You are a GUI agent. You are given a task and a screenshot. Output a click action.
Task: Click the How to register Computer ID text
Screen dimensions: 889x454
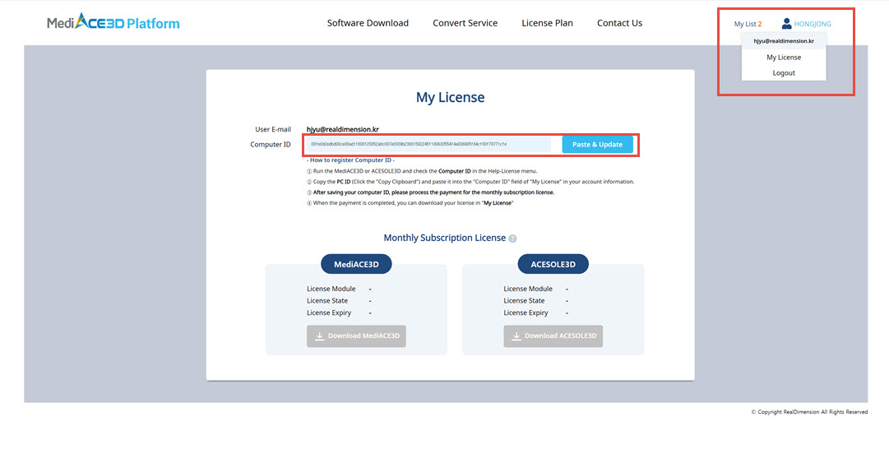point(351,160)
